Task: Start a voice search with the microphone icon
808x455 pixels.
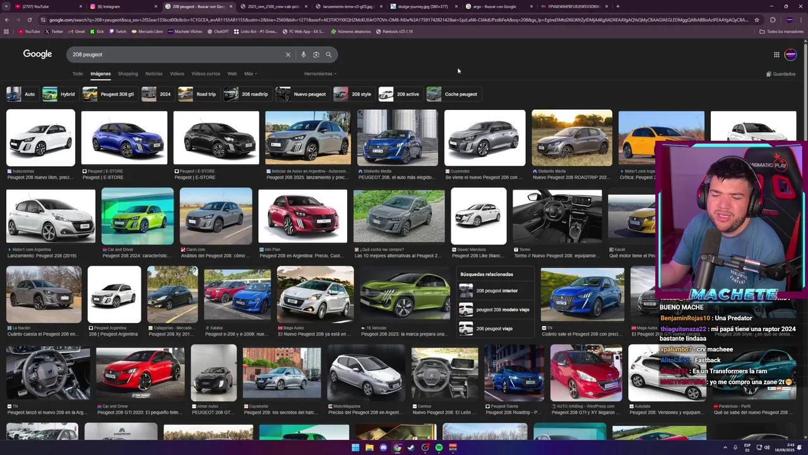Action: point(304,54)
